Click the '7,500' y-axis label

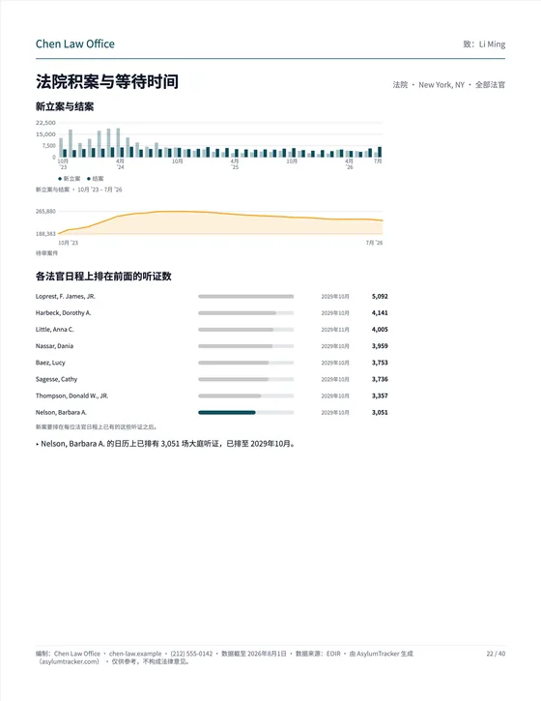pos(49,146)
